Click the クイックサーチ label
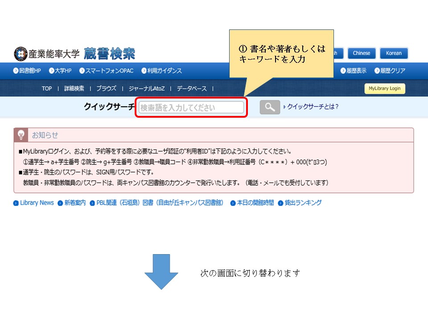The image size is (428, 321). click(110, 107)
